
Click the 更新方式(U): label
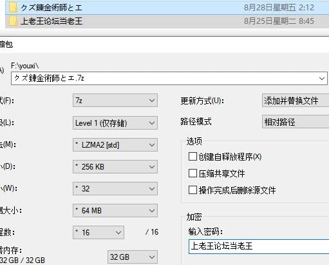tap(202, 101)
